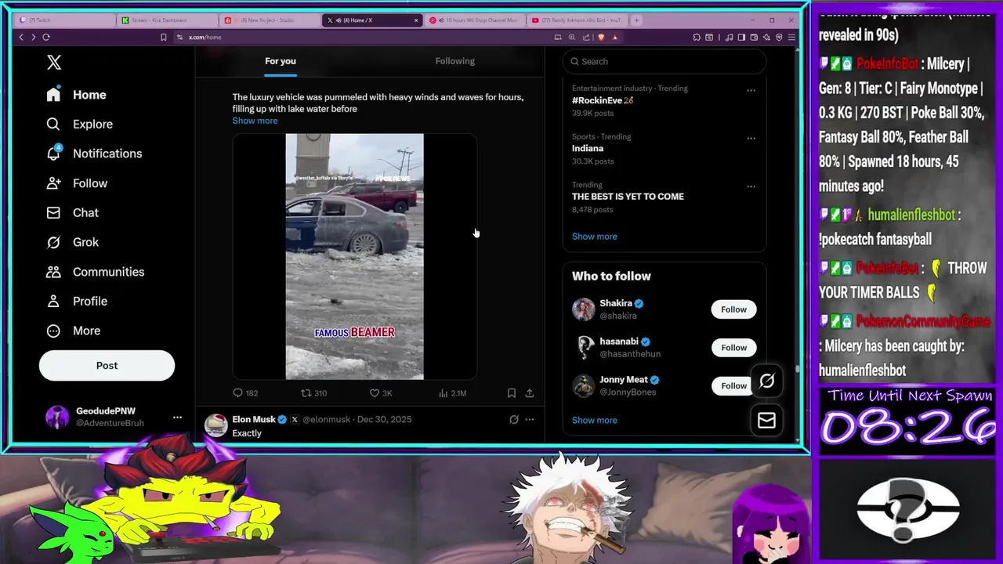Go forward in the browser

click(x=33, y=37)
